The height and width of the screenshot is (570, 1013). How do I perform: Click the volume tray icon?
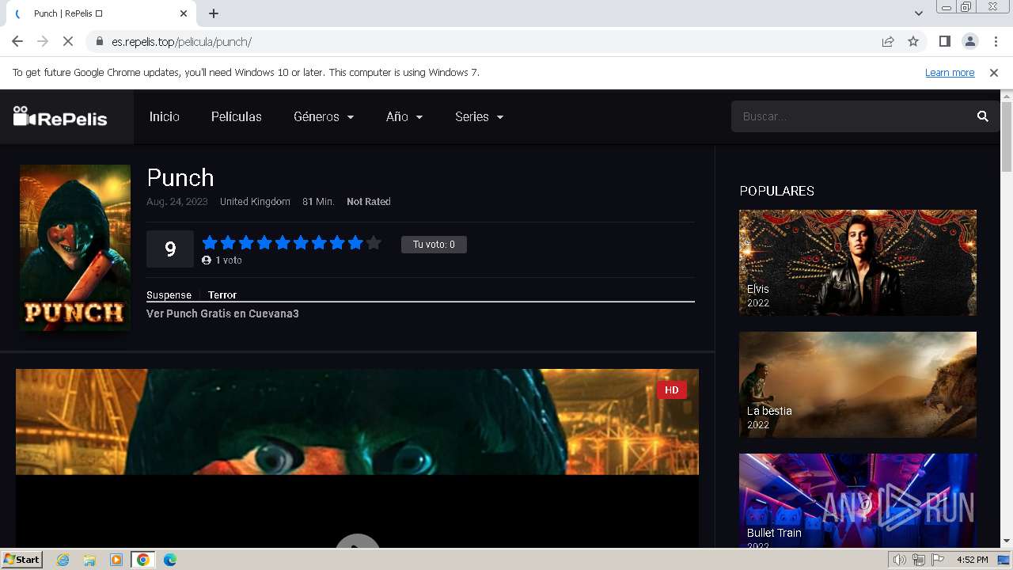[x=900, y=560]
